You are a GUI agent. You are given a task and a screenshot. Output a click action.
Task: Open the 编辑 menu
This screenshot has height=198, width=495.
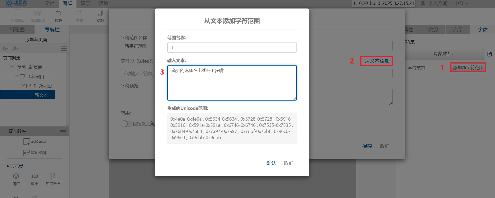pyautogui.click(x=68, y=3)
